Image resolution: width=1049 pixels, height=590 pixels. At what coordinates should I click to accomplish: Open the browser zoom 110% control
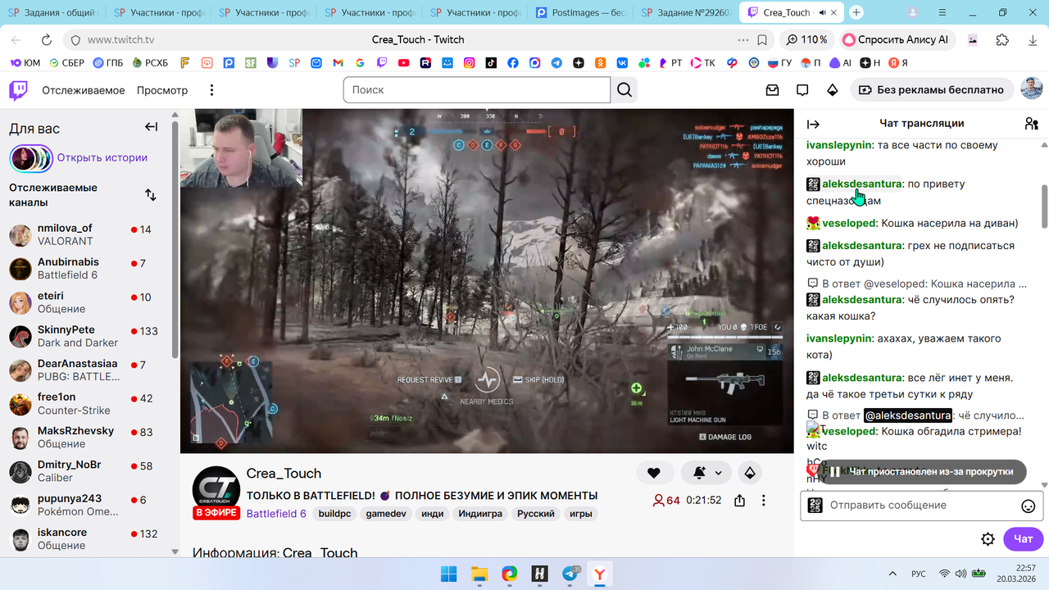tap(806, 40)
